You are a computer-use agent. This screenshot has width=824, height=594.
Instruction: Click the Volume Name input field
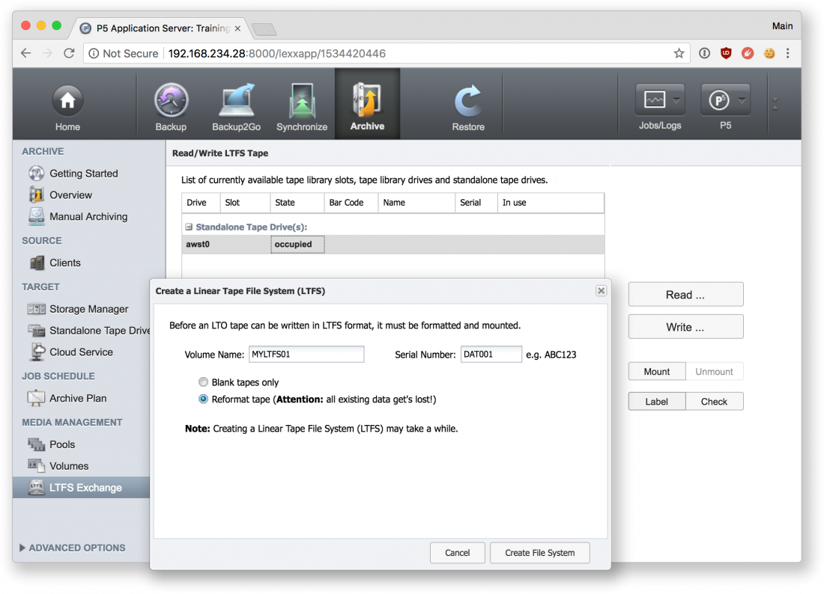click(306, 354)
